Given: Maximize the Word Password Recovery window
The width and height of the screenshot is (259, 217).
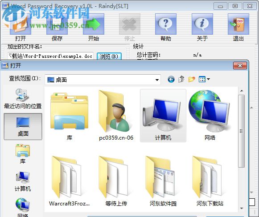Looking at the screenshot, I should pyautogui.click(x=235, y=6).
